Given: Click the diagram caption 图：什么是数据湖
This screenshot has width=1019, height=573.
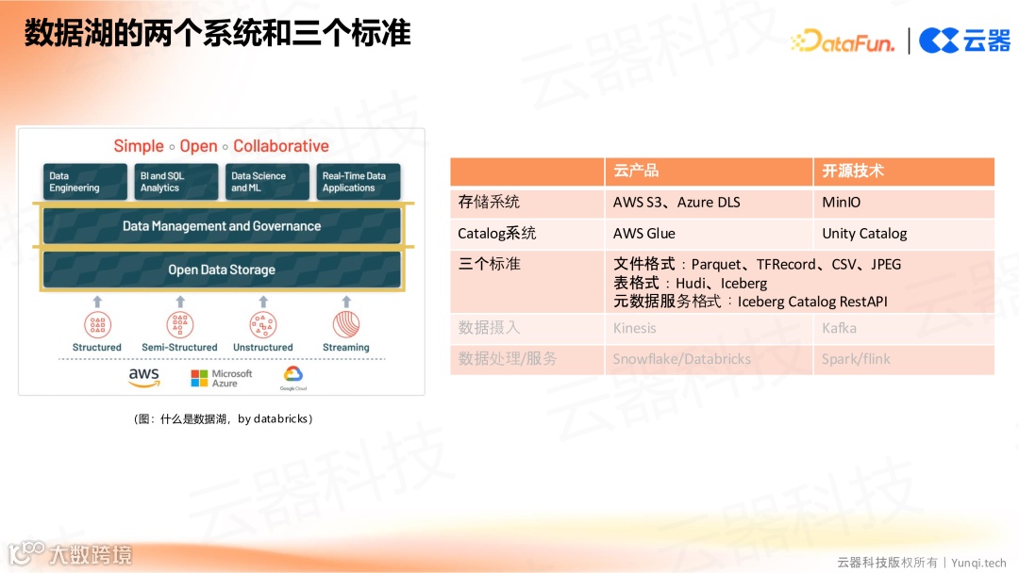Looking at the screenshot, I should click(x=223, y=418).
